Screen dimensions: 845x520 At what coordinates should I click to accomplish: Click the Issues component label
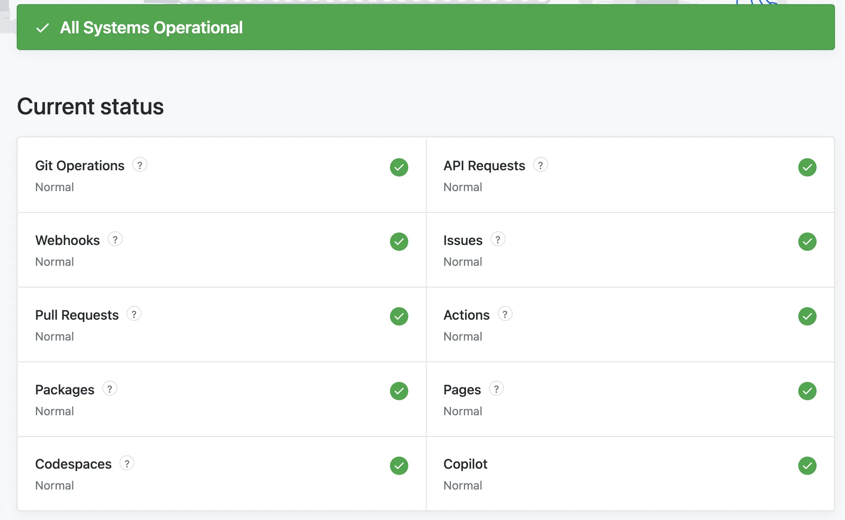[463, 240]
